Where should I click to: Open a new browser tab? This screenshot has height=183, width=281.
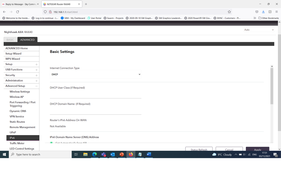[86, 4]
